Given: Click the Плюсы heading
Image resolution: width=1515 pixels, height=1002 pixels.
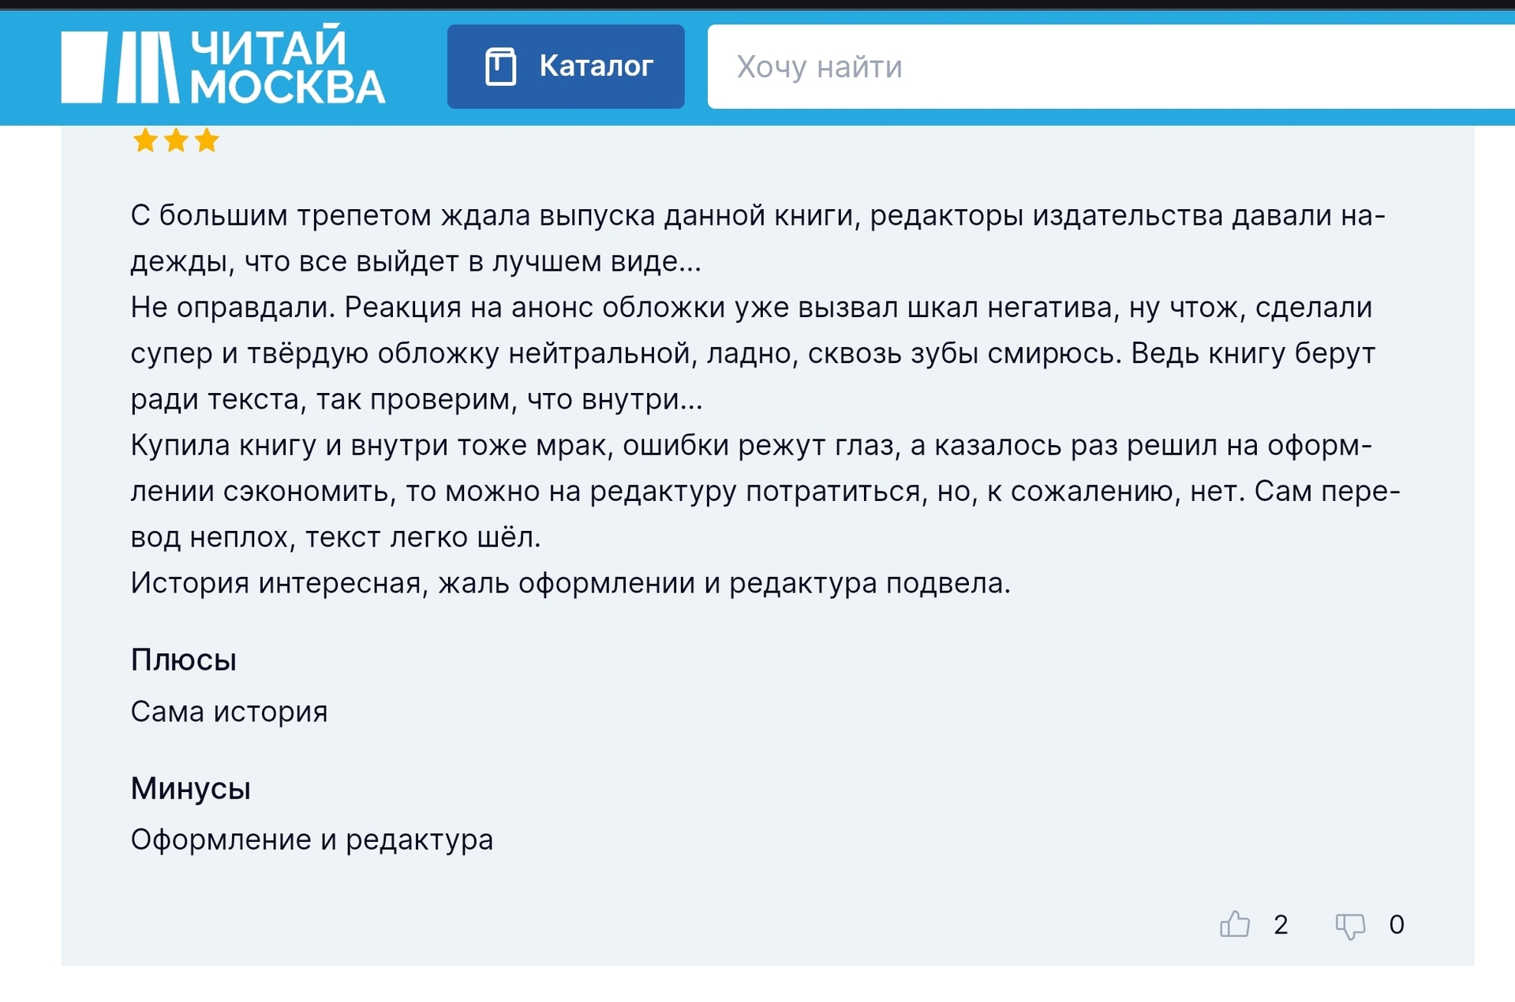Looking at the screenshot, I should (183, 660).
